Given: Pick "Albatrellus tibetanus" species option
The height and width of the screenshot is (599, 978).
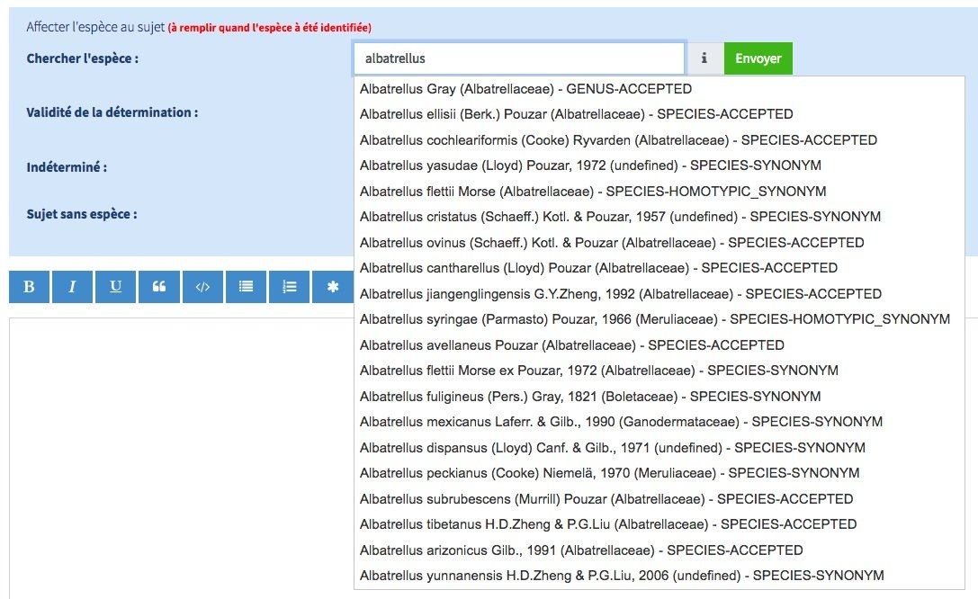Looking at the screenshot, I should (608, 524).
